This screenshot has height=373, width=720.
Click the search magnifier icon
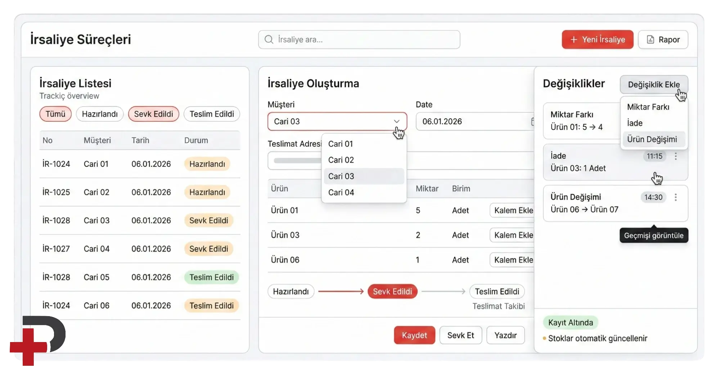click(269, 40)
